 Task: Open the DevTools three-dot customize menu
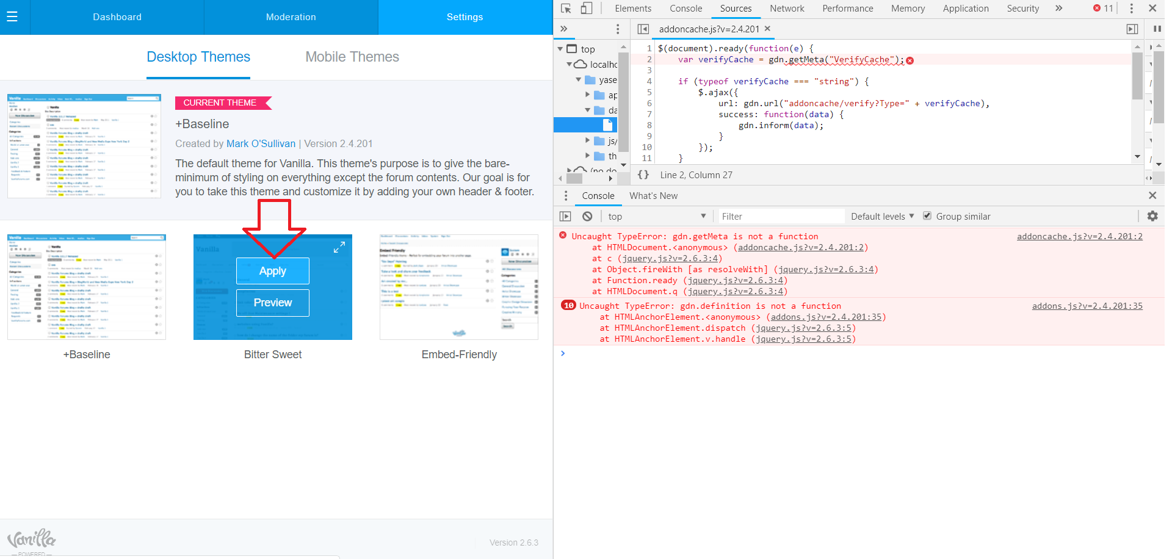pyautogui.click(x=1131, y=9)
